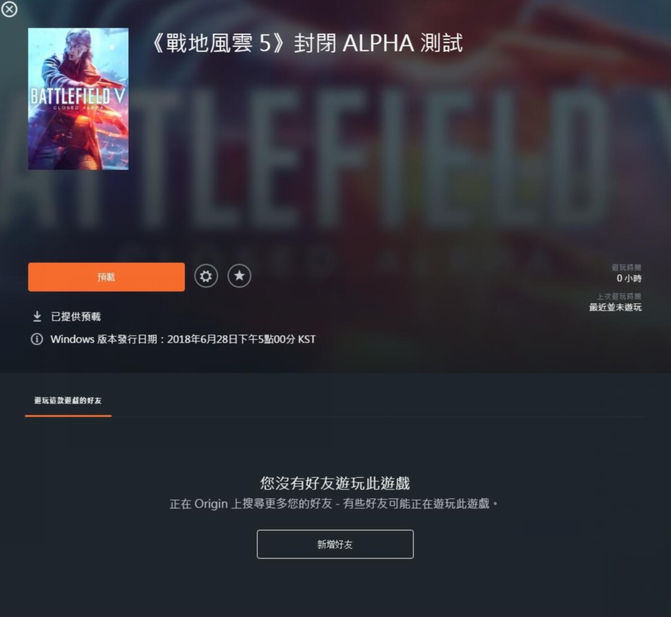Click the Battlefield V box art thumbnail
This screenshot has height=617, width=671.
point(78,99)
